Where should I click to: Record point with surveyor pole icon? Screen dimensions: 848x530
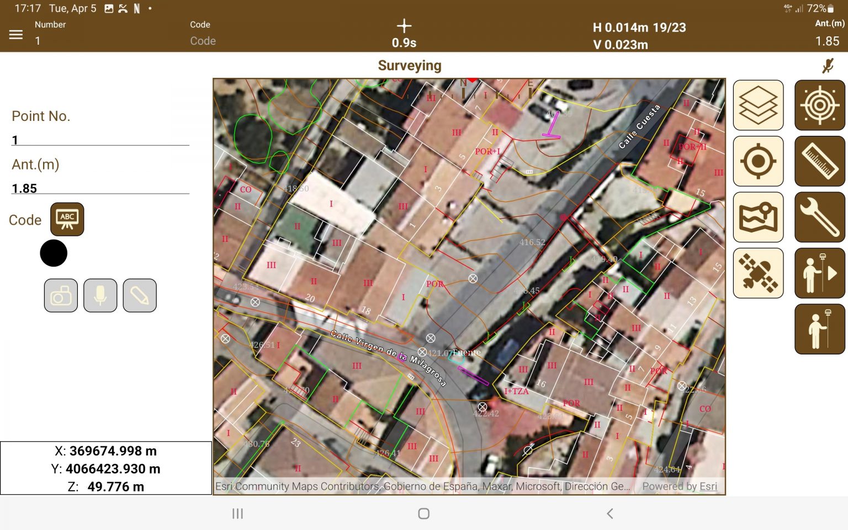coord(819,329)
